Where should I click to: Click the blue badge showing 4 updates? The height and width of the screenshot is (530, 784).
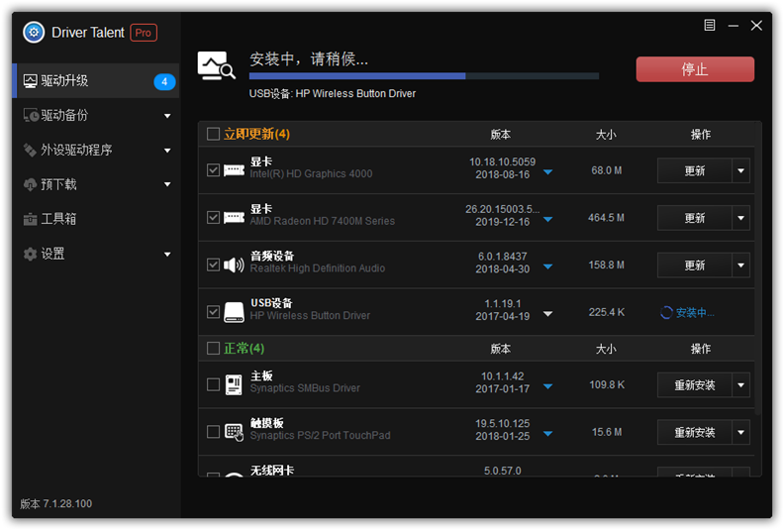tap(164, 81)
